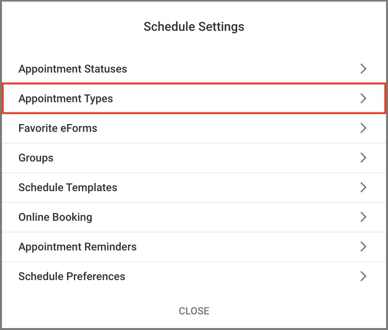Expand Appointment Statuses with its chevron
Image resolution: width=388 pixels, height=330 pixels.
click(363, 69)
